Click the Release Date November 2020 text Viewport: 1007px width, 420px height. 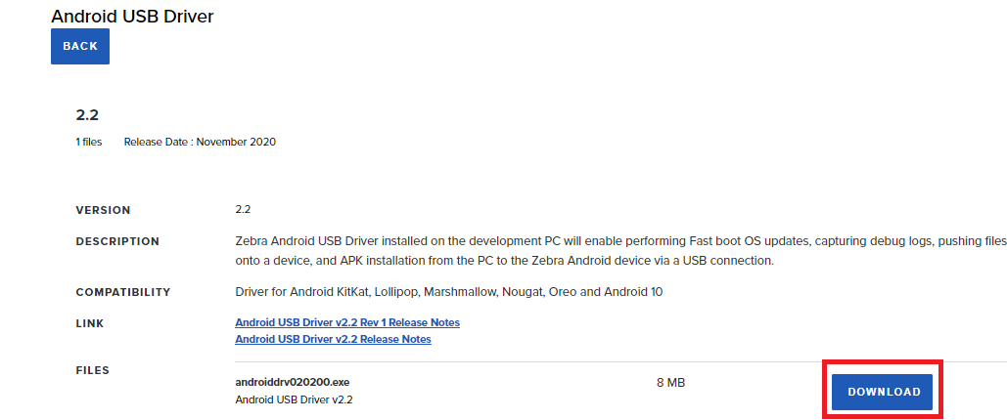[200, 142]
